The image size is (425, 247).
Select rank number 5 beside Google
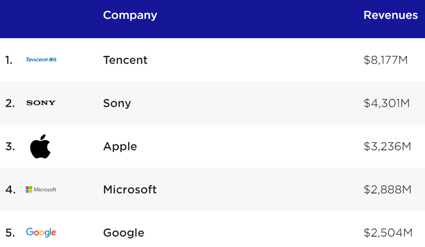[10, 233]
